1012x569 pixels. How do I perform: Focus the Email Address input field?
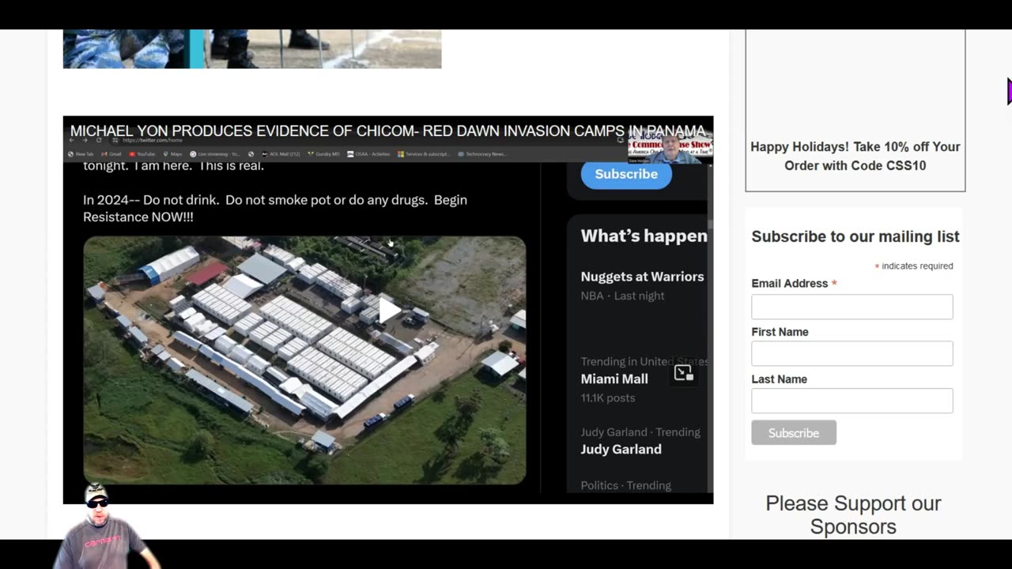[x=852, y=307]
